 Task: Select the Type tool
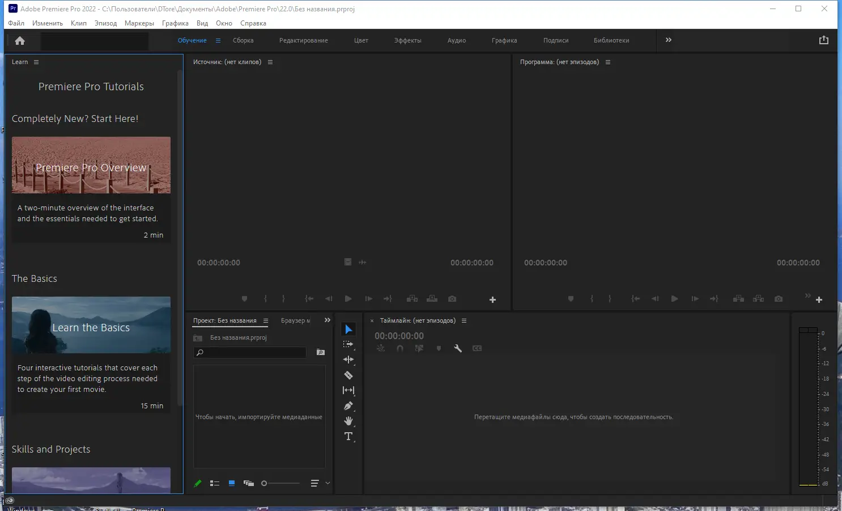(347, 436)
